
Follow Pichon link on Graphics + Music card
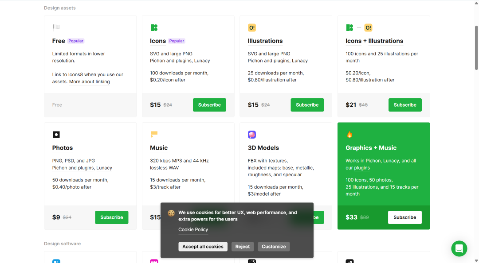[x=373, y=161]
